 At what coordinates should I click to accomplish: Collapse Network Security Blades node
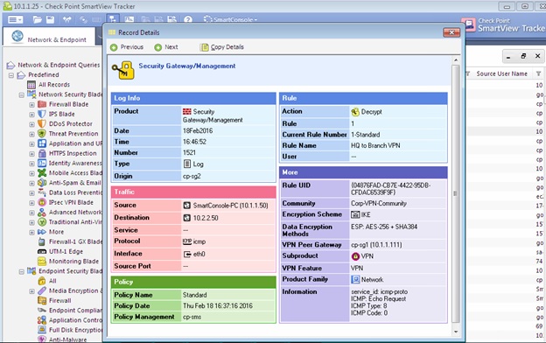[x=22, y=94]
